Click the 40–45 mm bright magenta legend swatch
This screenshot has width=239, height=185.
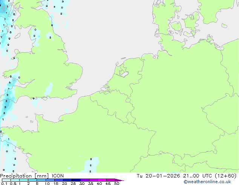(x=102, y=180)
